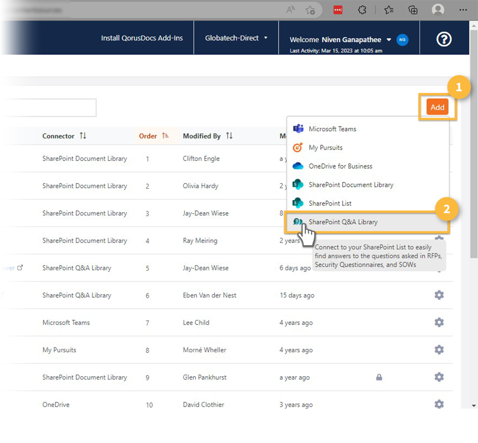Click the '6 days ago' modified cell
Screen dimensions: 478x443
coord(295,268)
